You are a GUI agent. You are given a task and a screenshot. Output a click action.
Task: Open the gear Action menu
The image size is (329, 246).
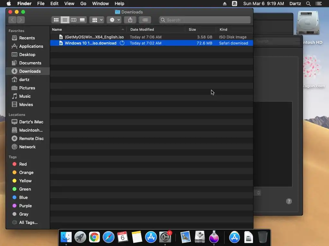(x=114, y=20)
